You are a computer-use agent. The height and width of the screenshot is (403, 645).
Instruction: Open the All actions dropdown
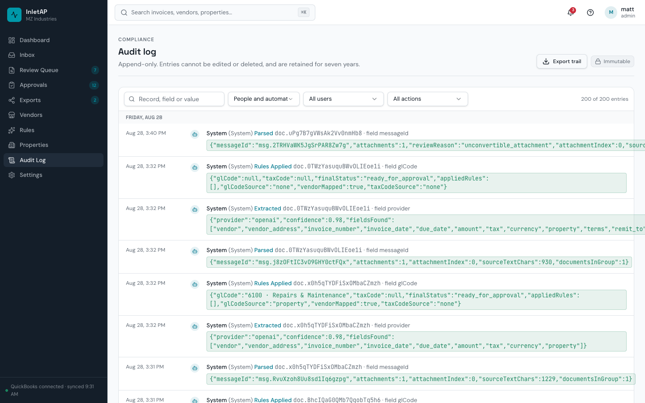[x=427, y=99]
